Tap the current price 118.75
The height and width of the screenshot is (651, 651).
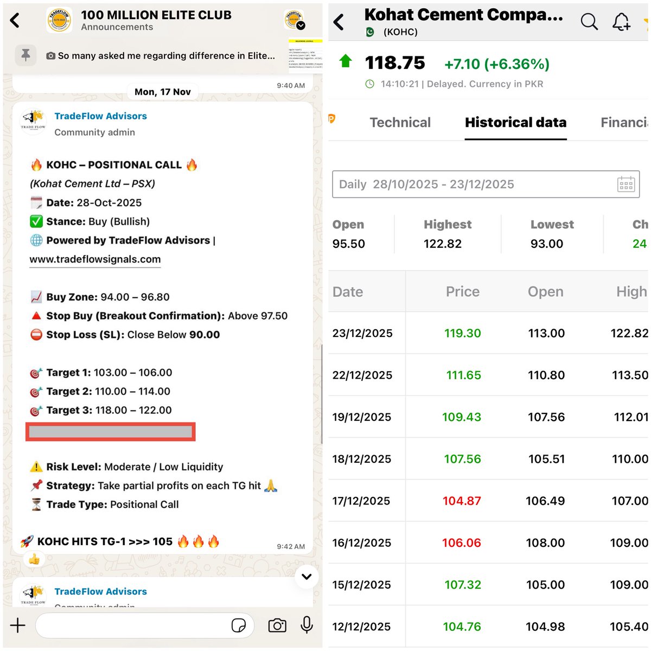395,63
